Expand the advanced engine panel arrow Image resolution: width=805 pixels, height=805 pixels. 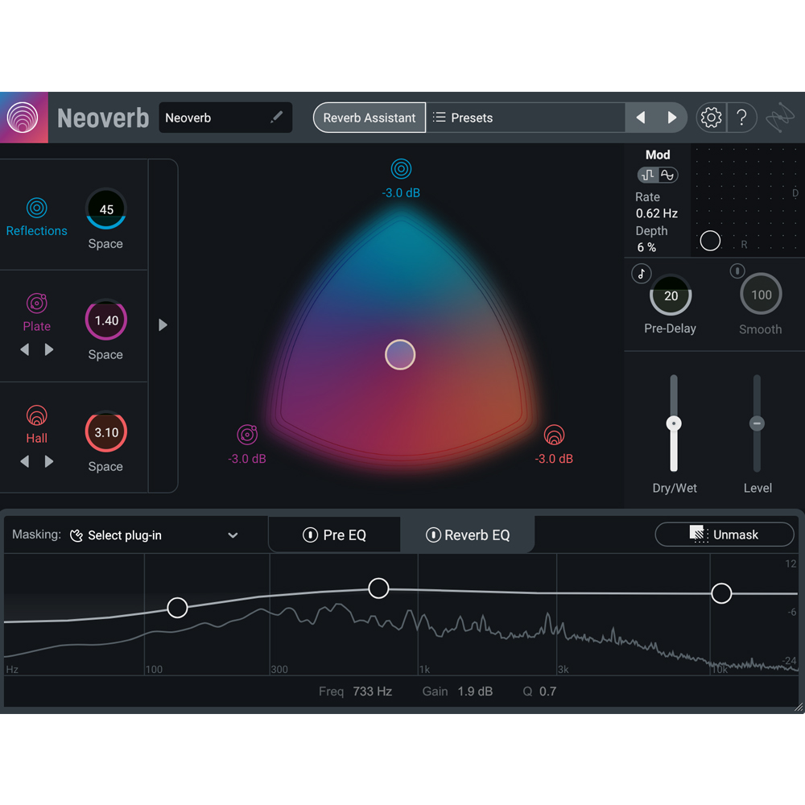pos(163,325)
